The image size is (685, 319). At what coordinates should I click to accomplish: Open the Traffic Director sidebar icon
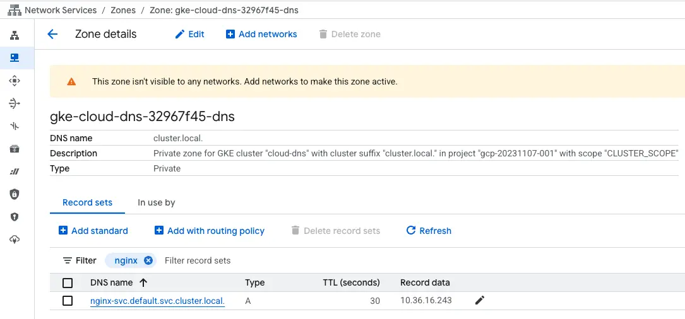pyautogui.click(x=15, y=126)
